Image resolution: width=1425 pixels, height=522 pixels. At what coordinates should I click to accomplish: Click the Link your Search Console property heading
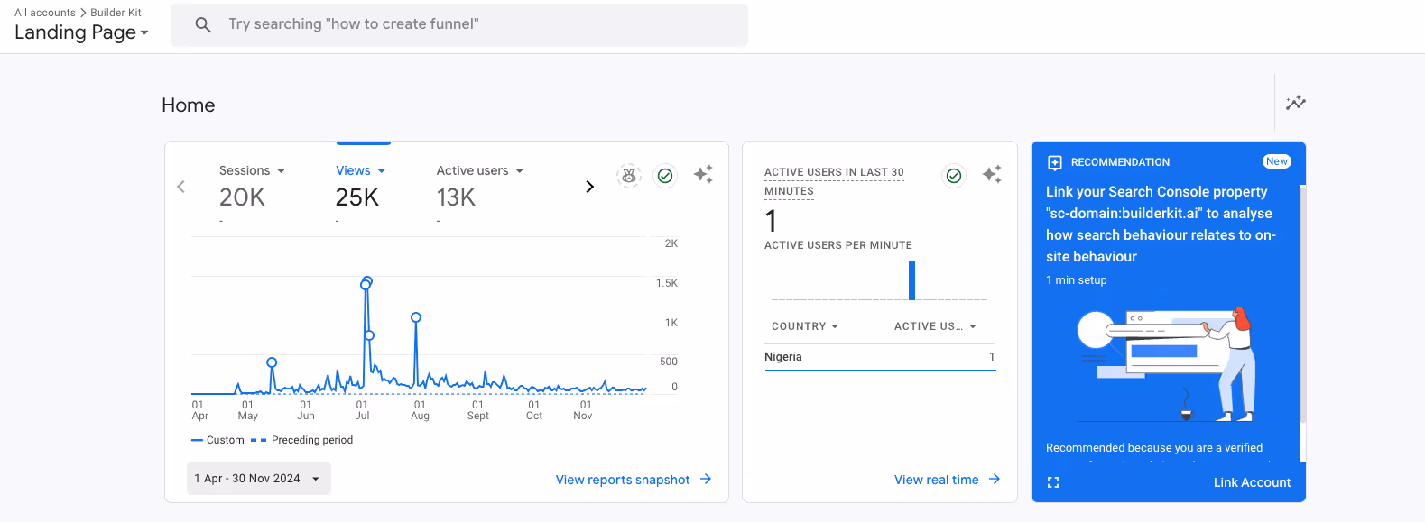coord(1161,224)
